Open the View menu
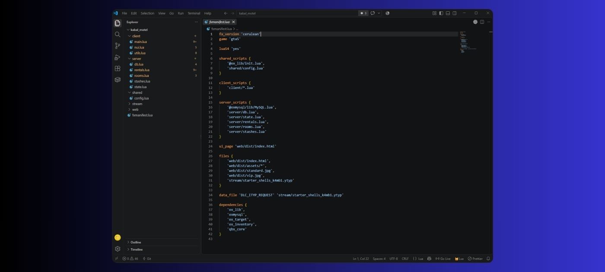 pos(162,13)
